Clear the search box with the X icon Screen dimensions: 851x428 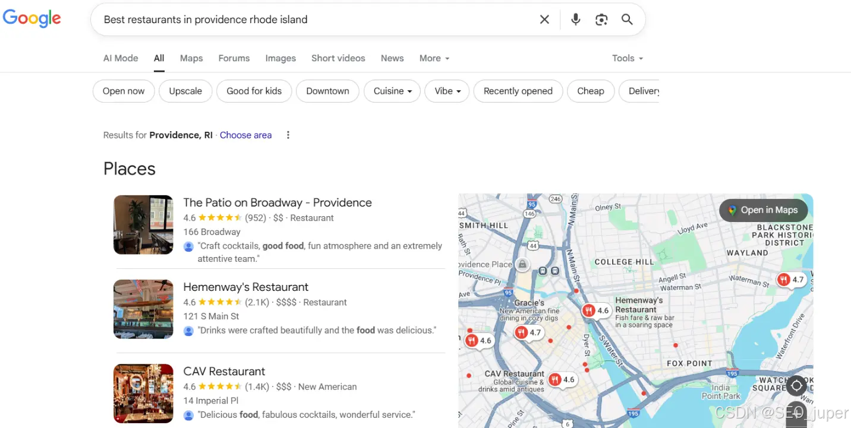coord(544,20)
